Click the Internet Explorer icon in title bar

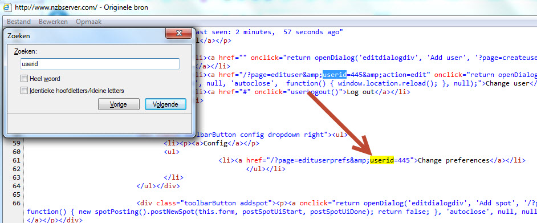6,7
